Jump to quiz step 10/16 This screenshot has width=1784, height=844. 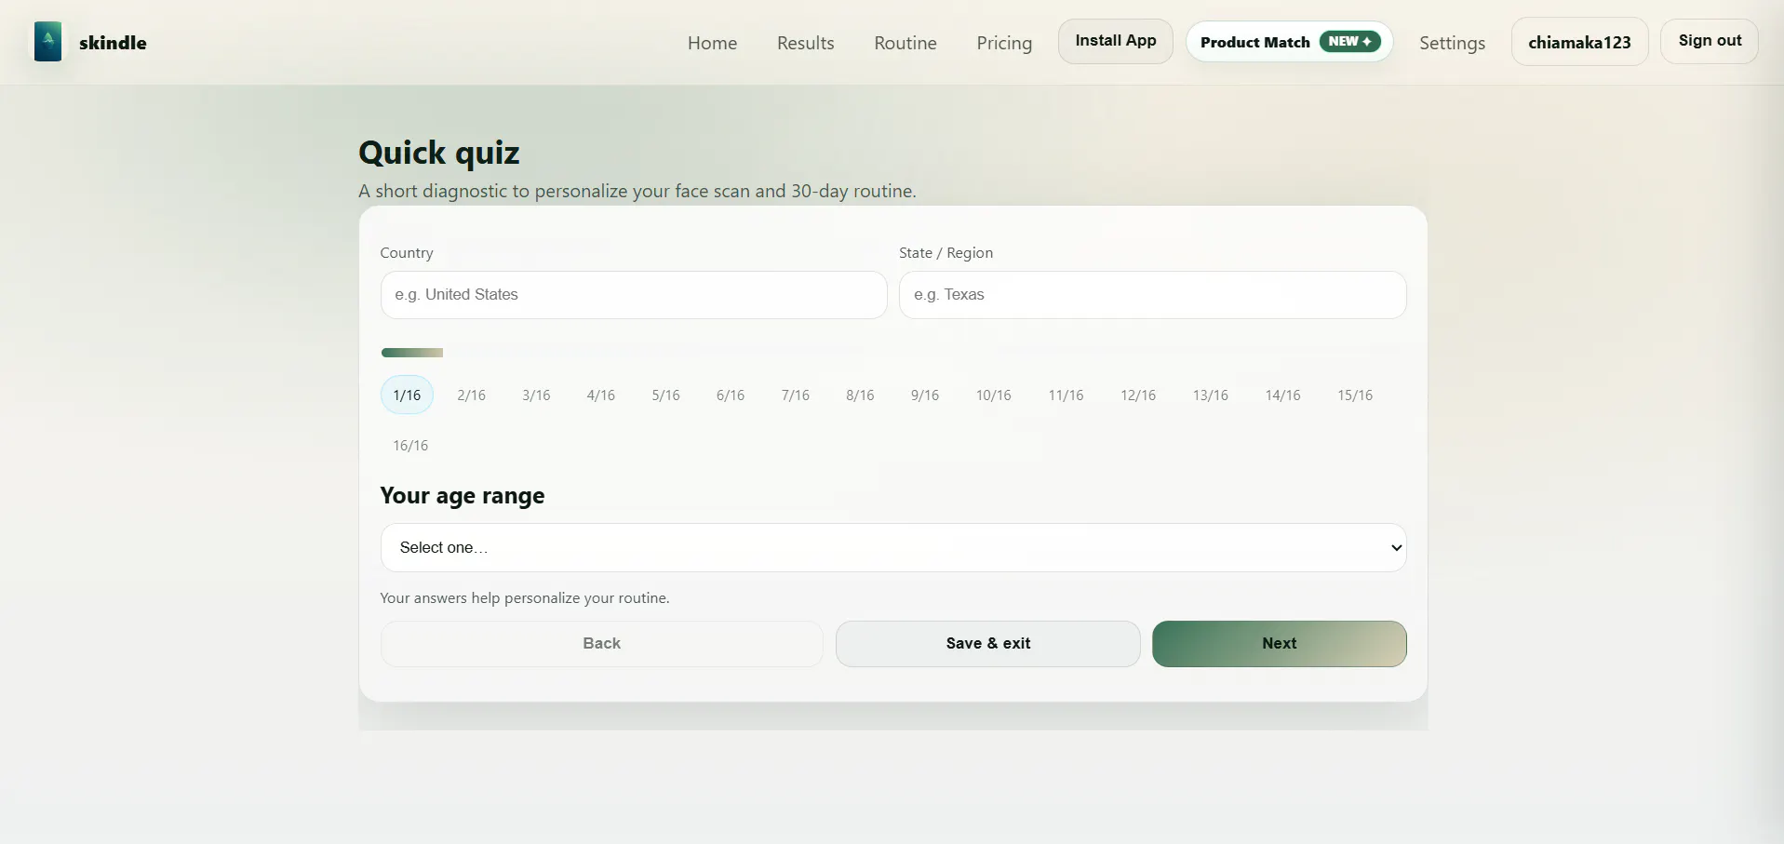click(x=994, y=395)
